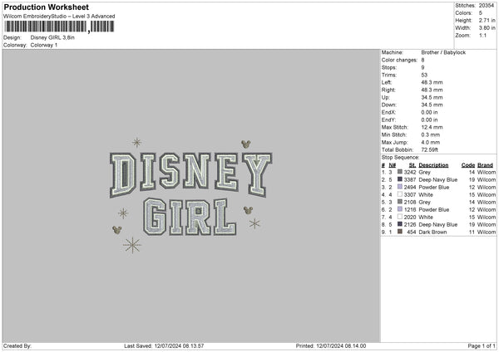The image size is (499, 352).
Task: Click the large starburst below the design
Action: (132, 244)
